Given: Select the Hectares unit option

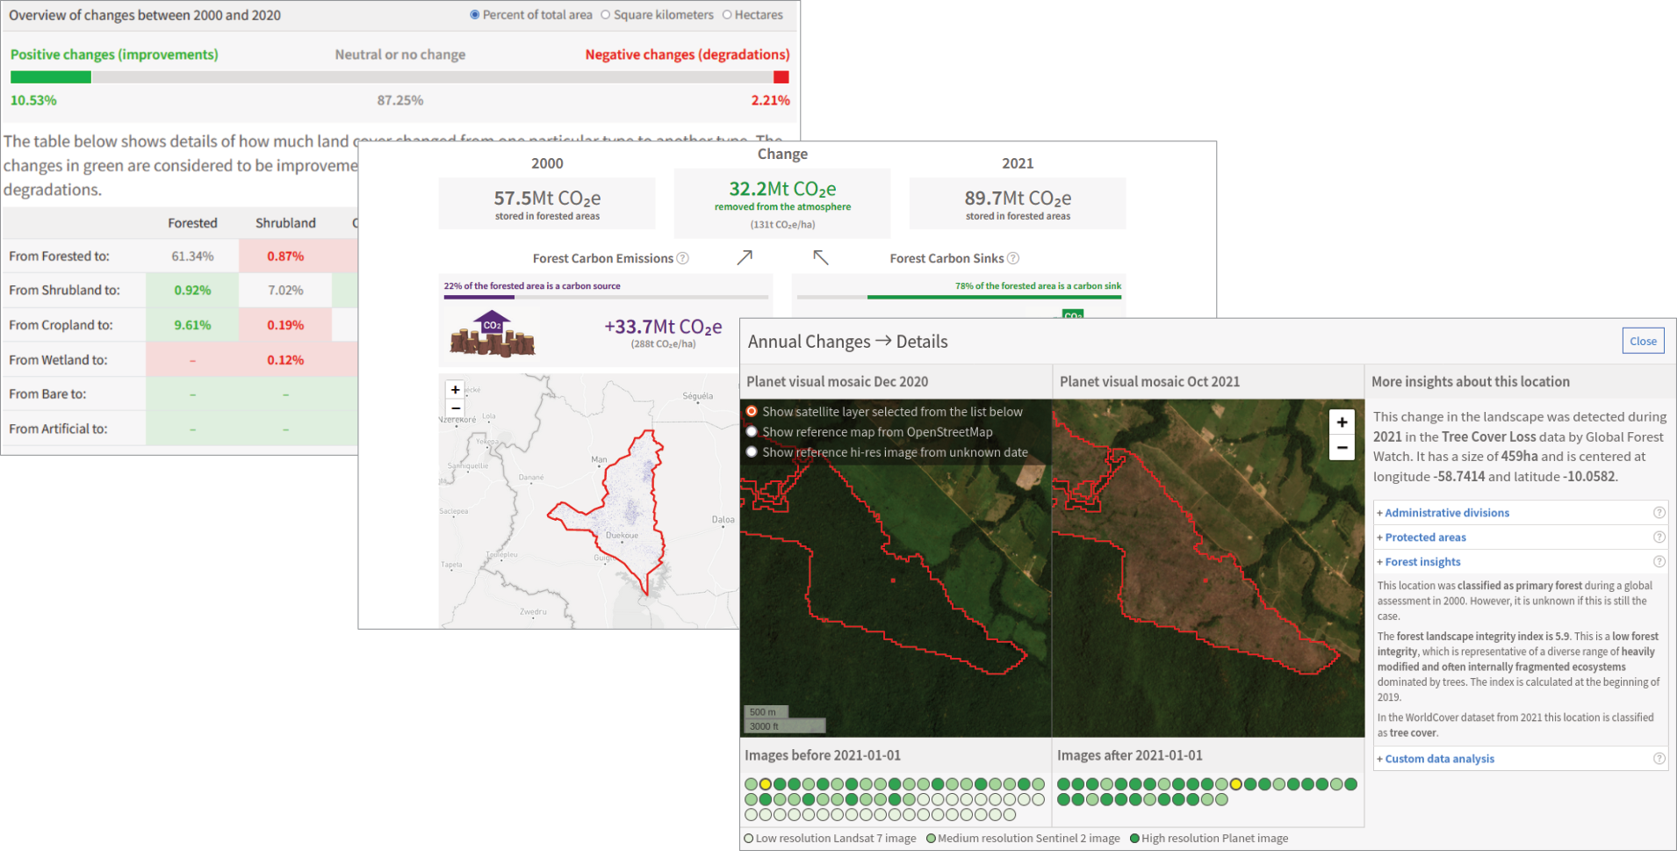Looking at the screenshot, I should [727, 15].
